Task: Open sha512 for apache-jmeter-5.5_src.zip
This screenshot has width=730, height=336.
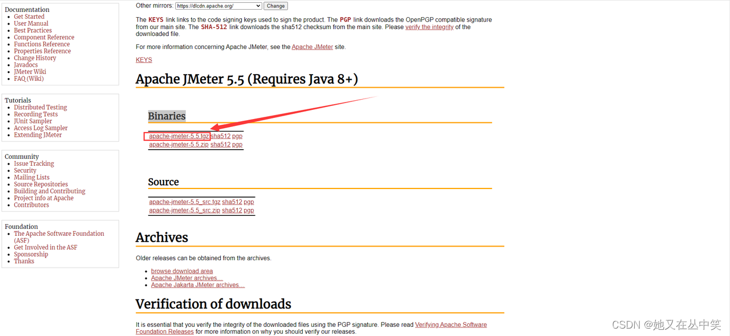Action: point(232,210)
